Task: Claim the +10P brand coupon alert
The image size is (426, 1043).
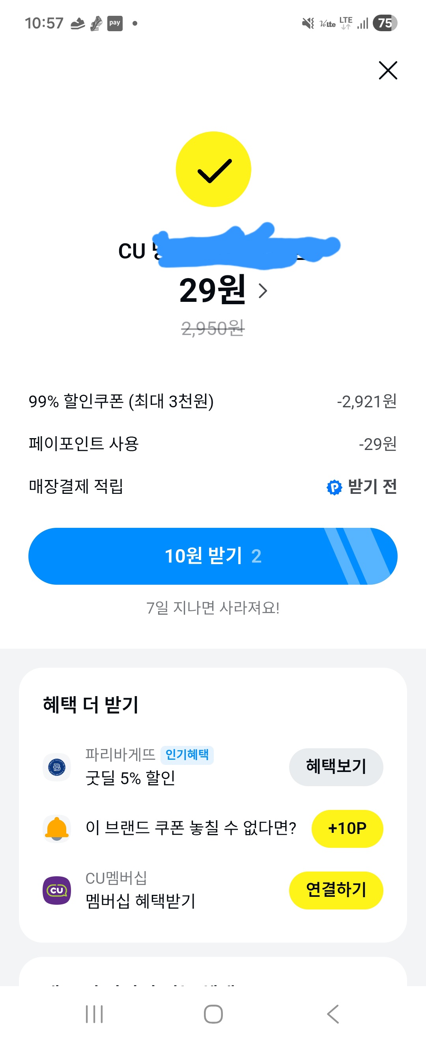Action: (347, 828)
